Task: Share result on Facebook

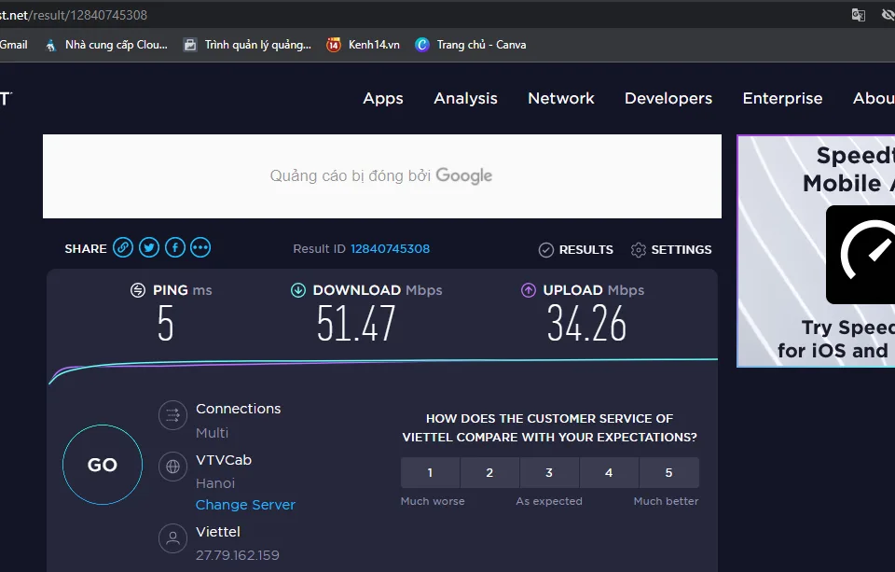Action: coord(175,247)
